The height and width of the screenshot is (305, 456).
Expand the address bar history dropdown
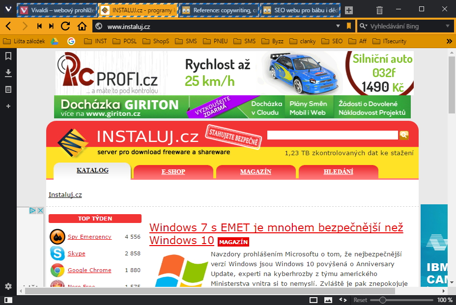(338, 26)
